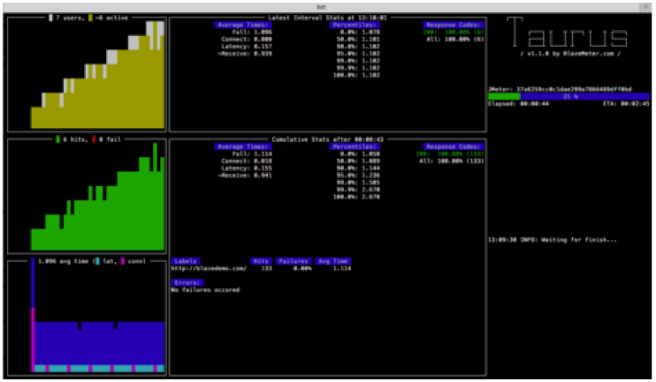Select the Avg Time column header

click(334, 261)
